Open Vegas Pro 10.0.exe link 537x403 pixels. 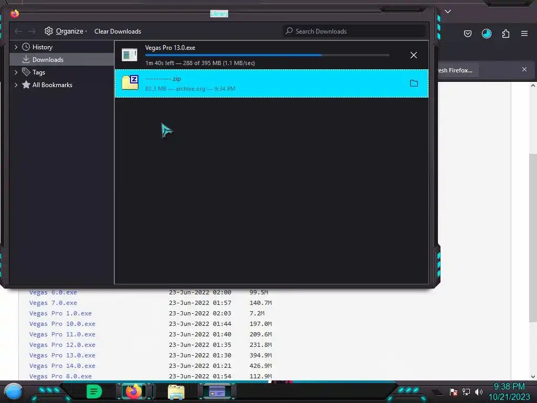coord(62,324)
